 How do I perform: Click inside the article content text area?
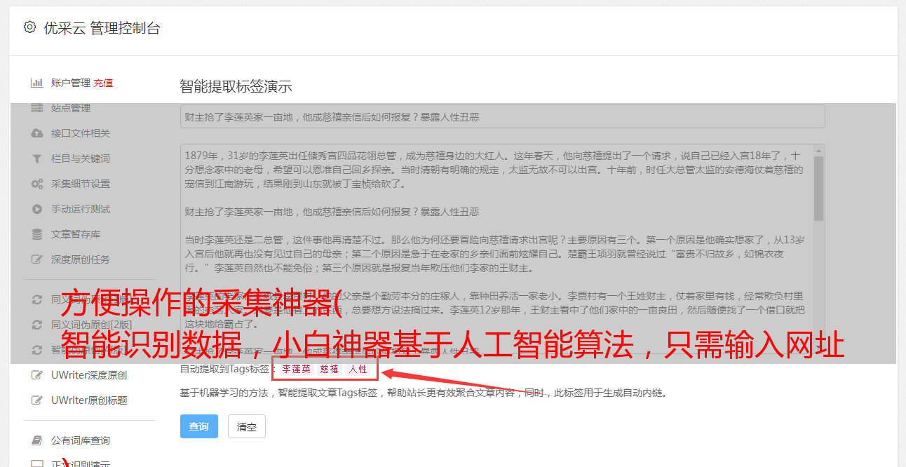tap(496, 249)
